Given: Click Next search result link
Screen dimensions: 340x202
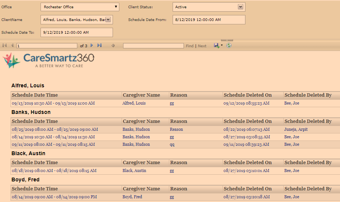Looking at the screenshot, I should click(202, 46).
